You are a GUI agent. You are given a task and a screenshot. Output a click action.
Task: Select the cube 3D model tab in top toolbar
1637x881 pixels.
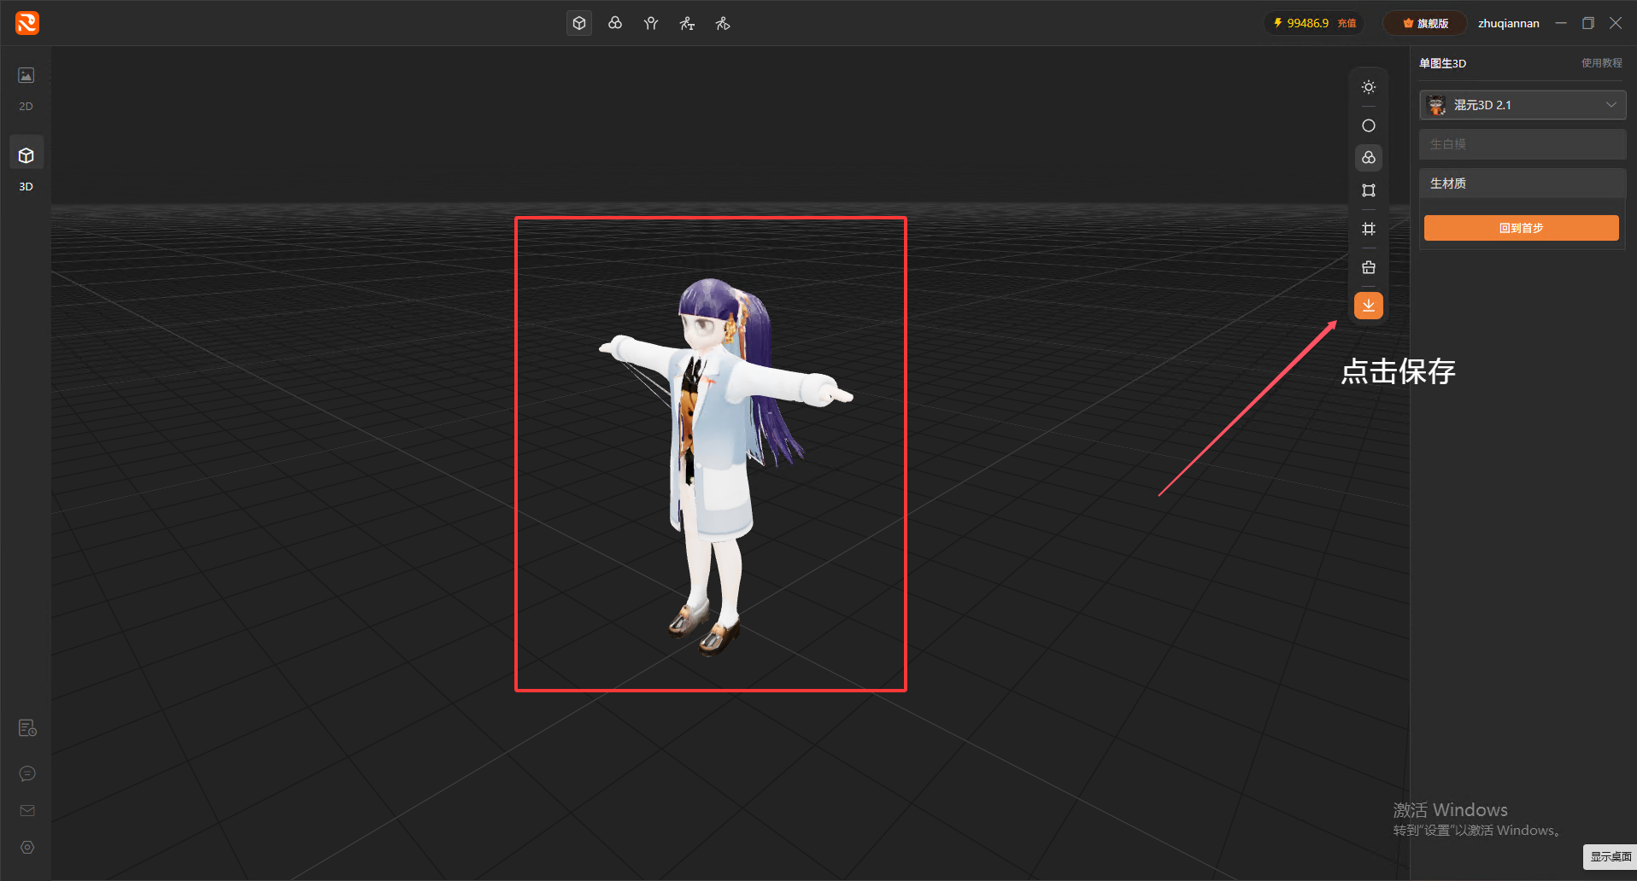point(579,23)
